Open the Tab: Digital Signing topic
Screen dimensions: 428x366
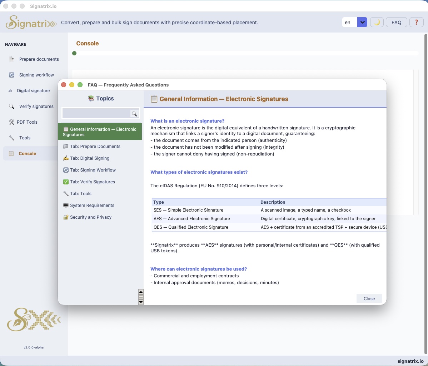pos(90,158)
